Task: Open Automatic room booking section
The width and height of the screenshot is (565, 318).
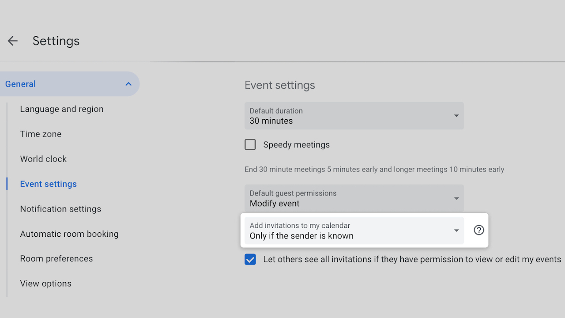Action: coord(69,234)
